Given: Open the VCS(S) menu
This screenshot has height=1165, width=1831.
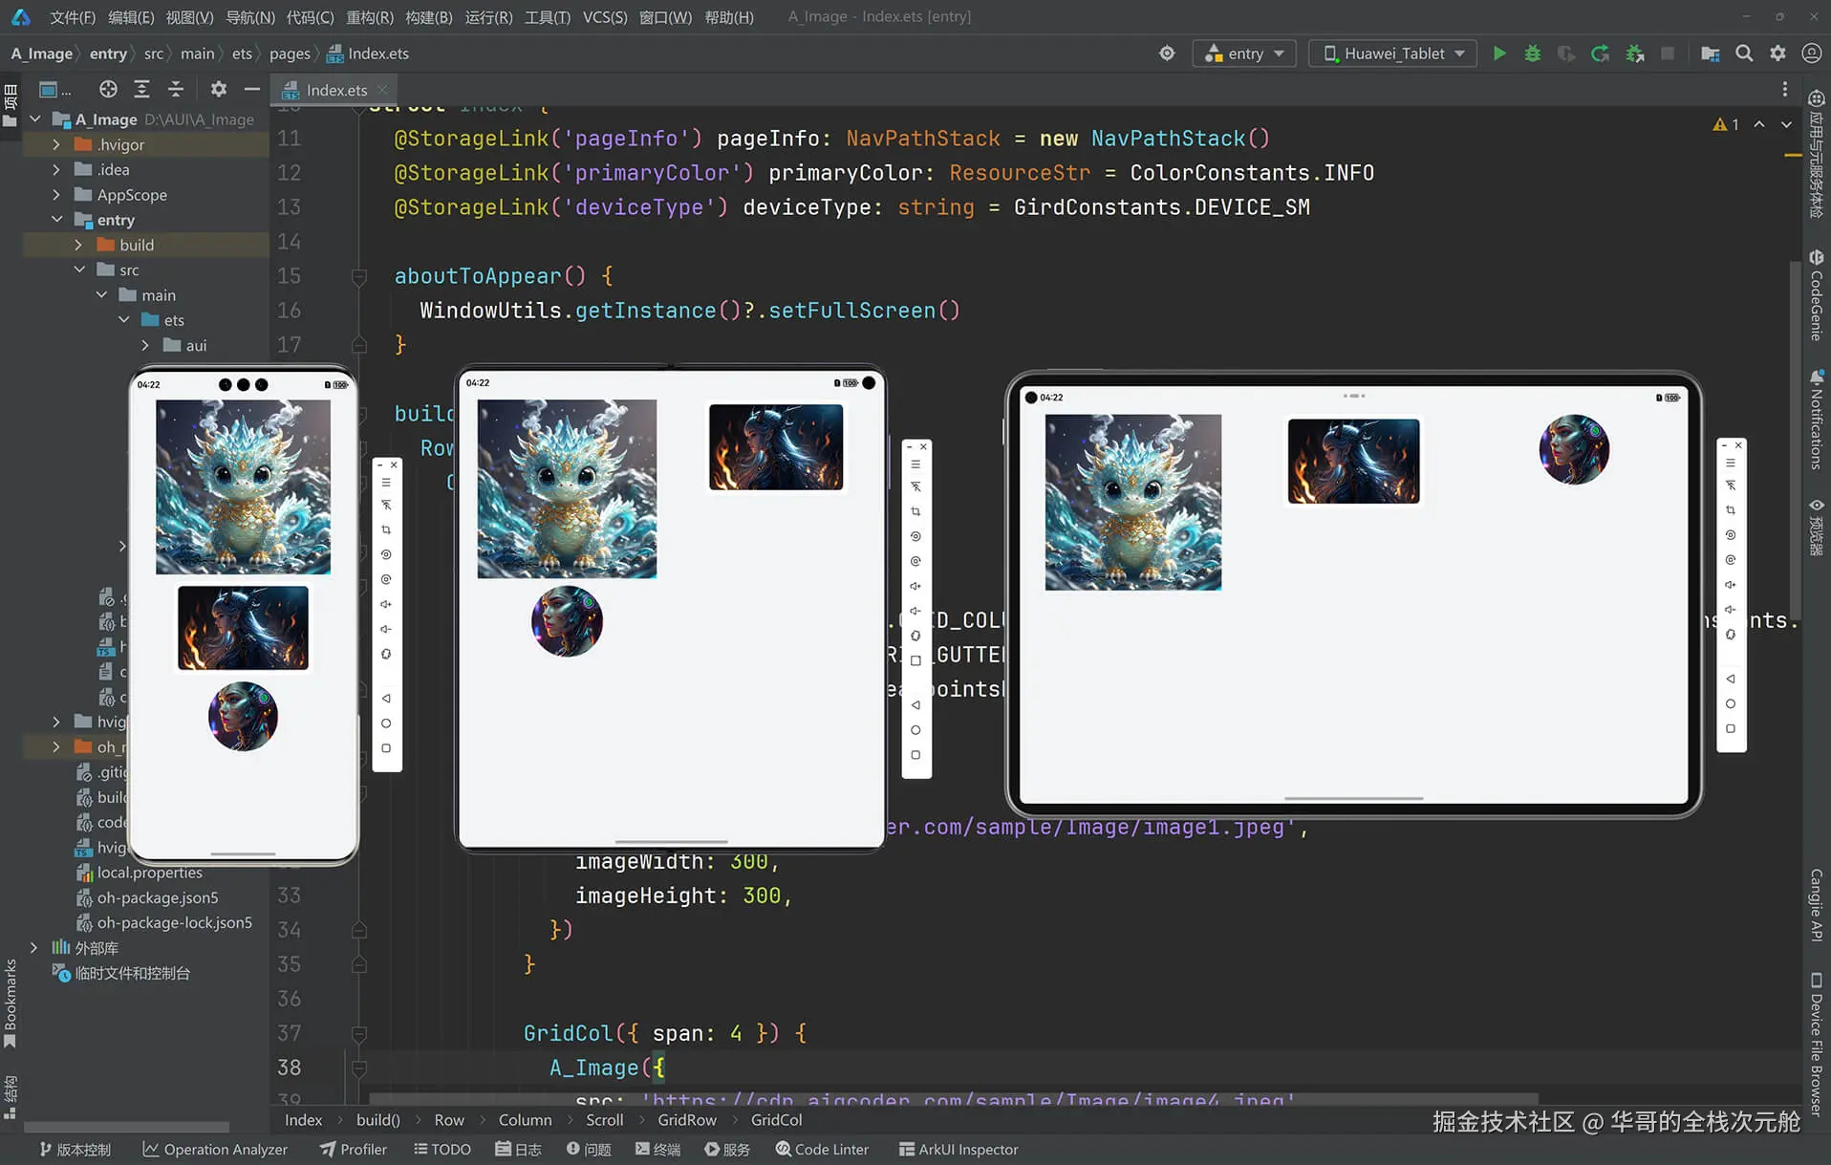Looking at the screenshot, I should pos(605,16).
